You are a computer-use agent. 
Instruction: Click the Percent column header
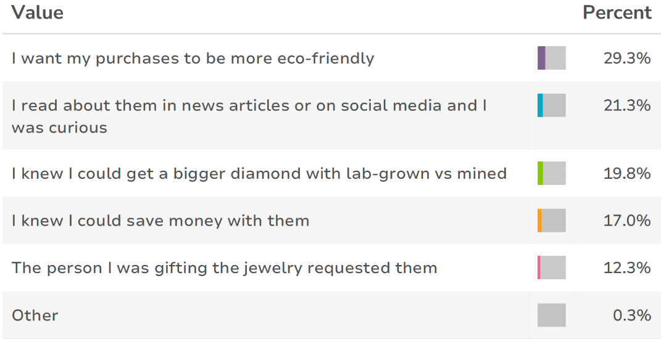[617, 13]
